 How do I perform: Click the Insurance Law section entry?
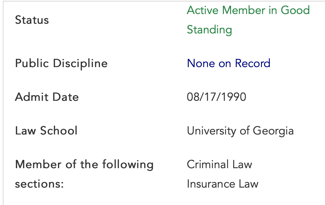tap(222, 184)
